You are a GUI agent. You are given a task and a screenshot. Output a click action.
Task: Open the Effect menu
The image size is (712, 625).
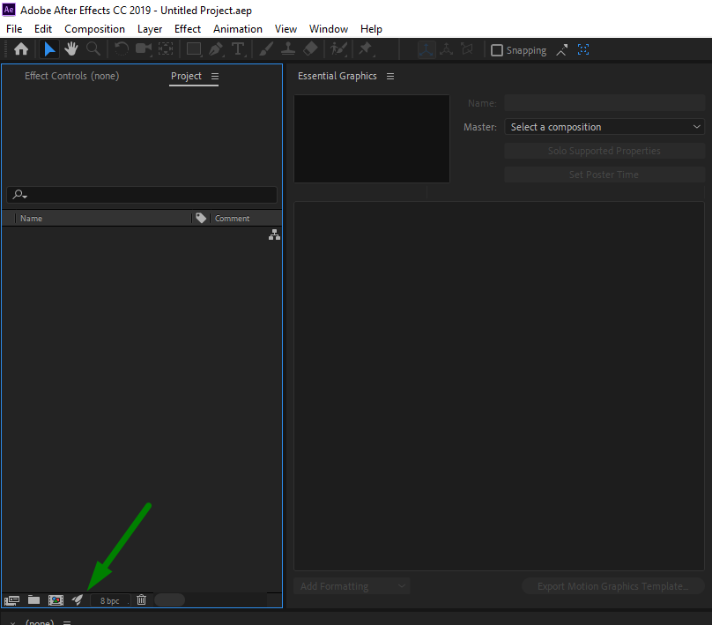[188, 29]
